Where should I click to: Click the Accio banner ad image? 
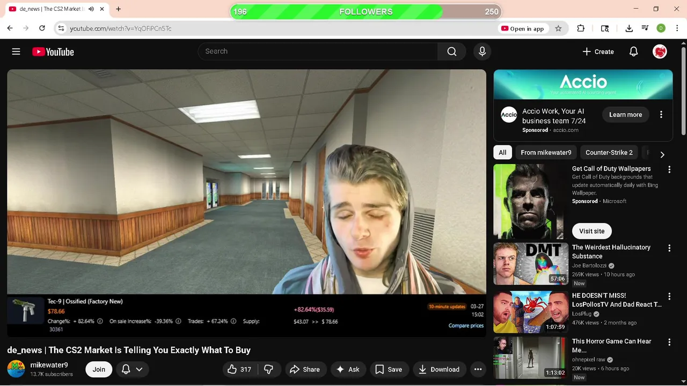(x=583, y=84)
